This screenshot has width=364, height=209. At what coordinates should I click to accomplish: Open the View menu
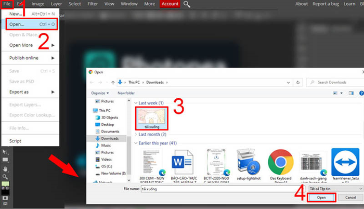[x=109, y=4]
